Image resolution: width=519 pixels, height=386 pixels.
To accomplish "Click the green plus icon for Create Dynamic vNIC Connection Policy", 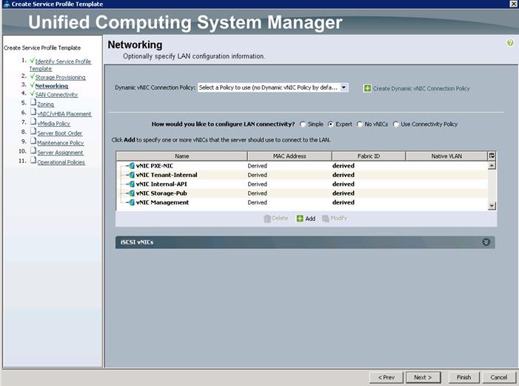I will coord(367,88).
